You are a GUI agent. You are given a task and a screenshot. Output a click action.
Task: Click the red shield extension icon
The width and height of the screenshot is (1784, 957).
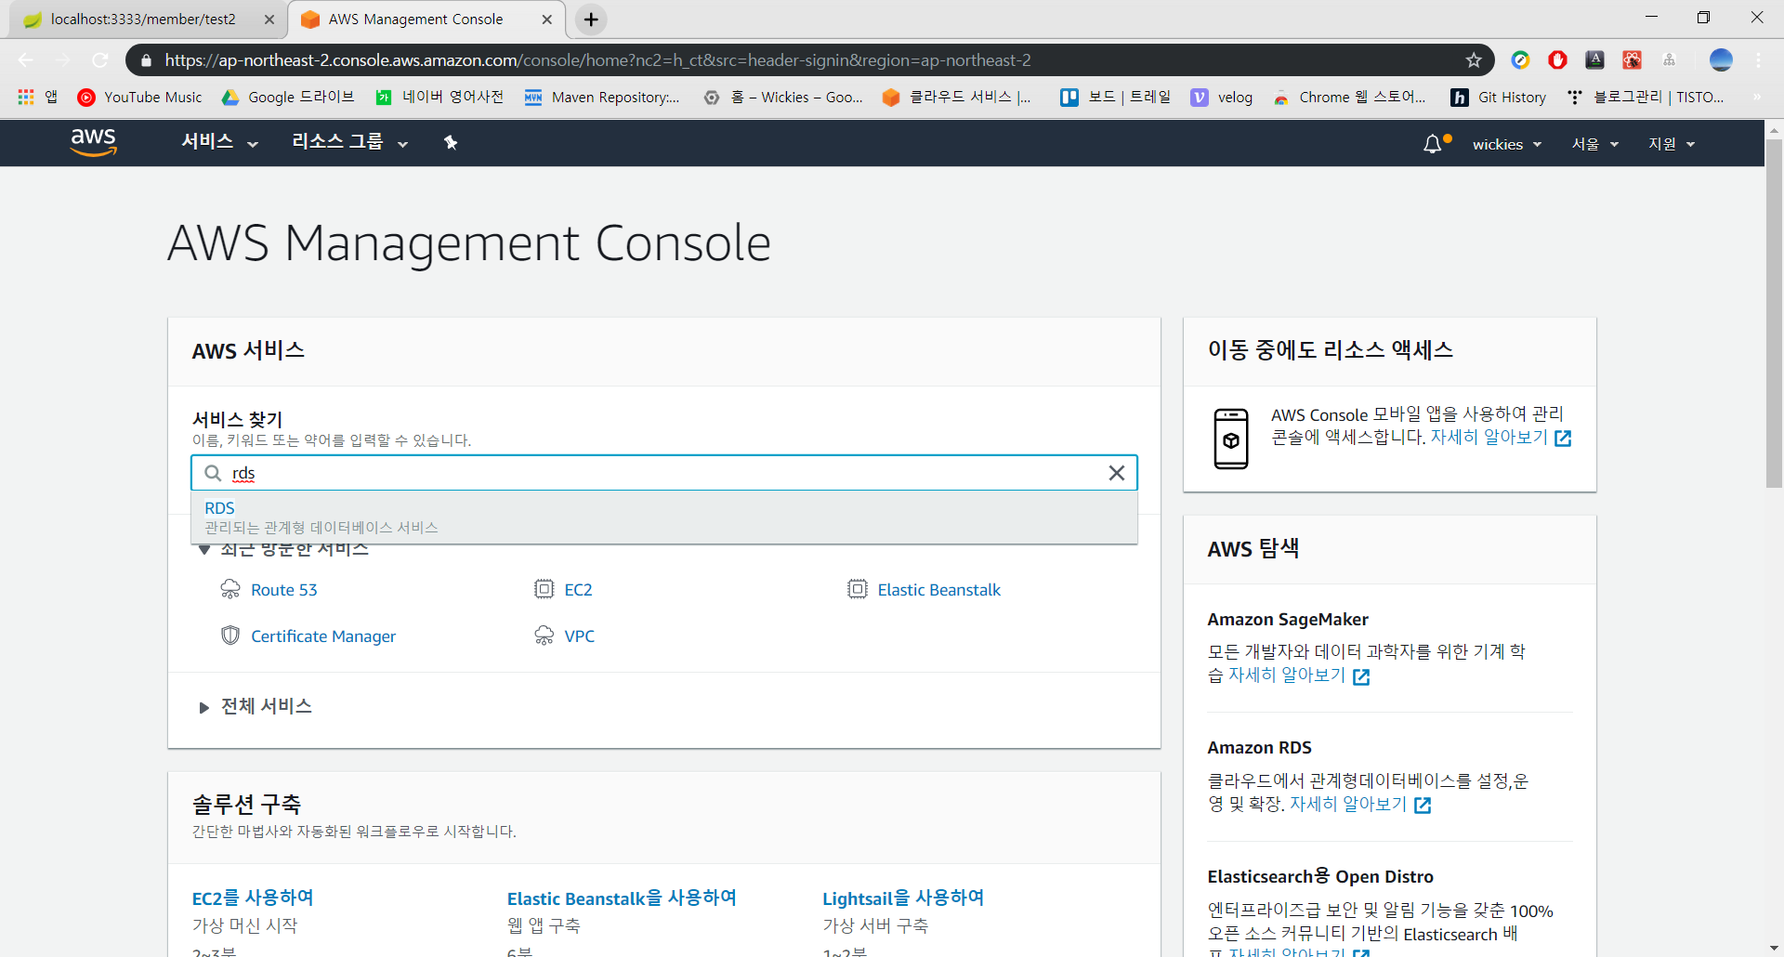pyautogui.click(x=1557, y=60)
